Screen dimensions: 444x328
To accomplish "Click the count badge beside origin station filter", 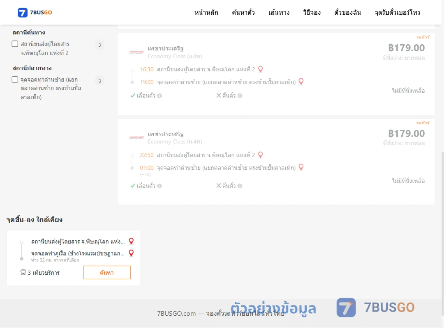I will tap(99, 45).
